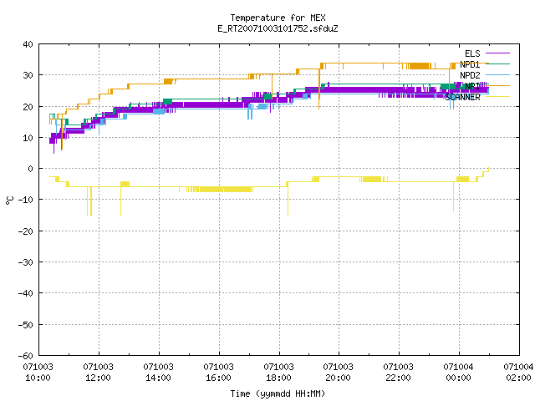Click the chart title 'Temperature for MEX'
Screen dimensions: 535x401
pyautogui.click(x=278, y=18)
